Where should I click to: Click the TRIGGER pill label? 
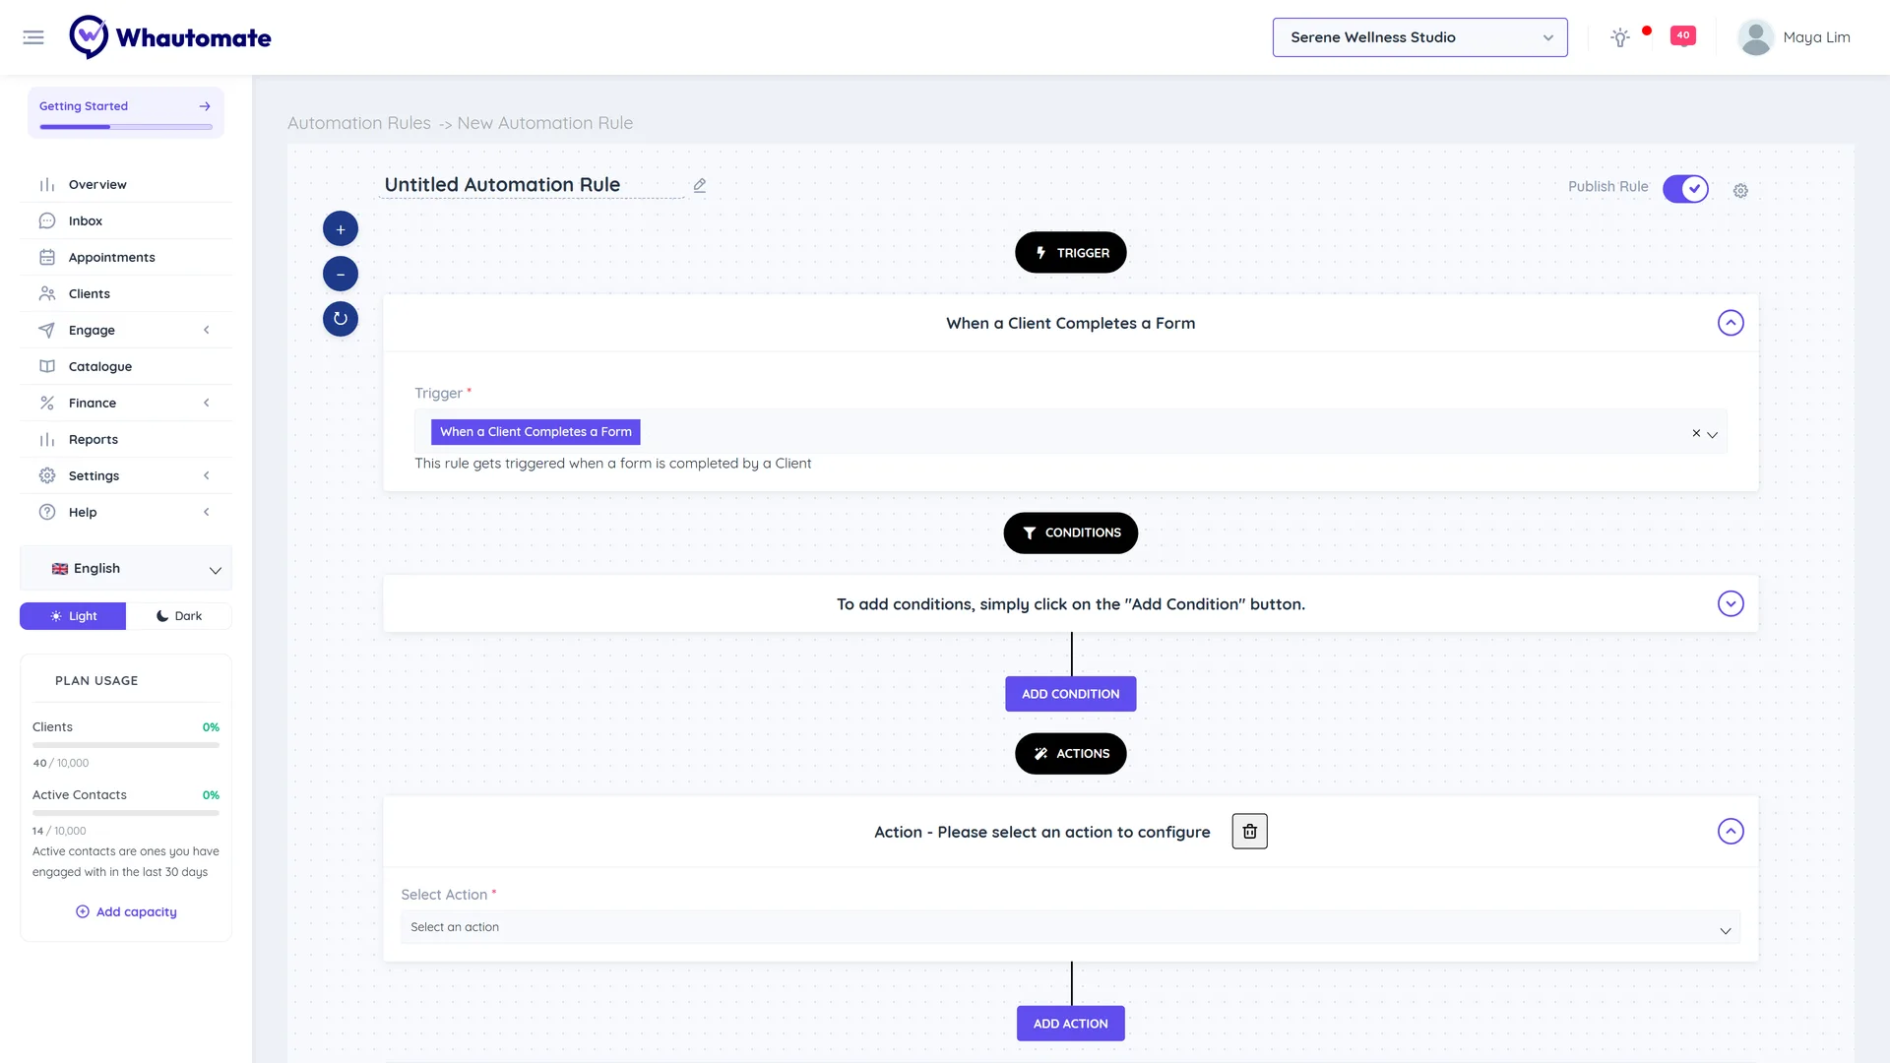(x=1071, y=253)
